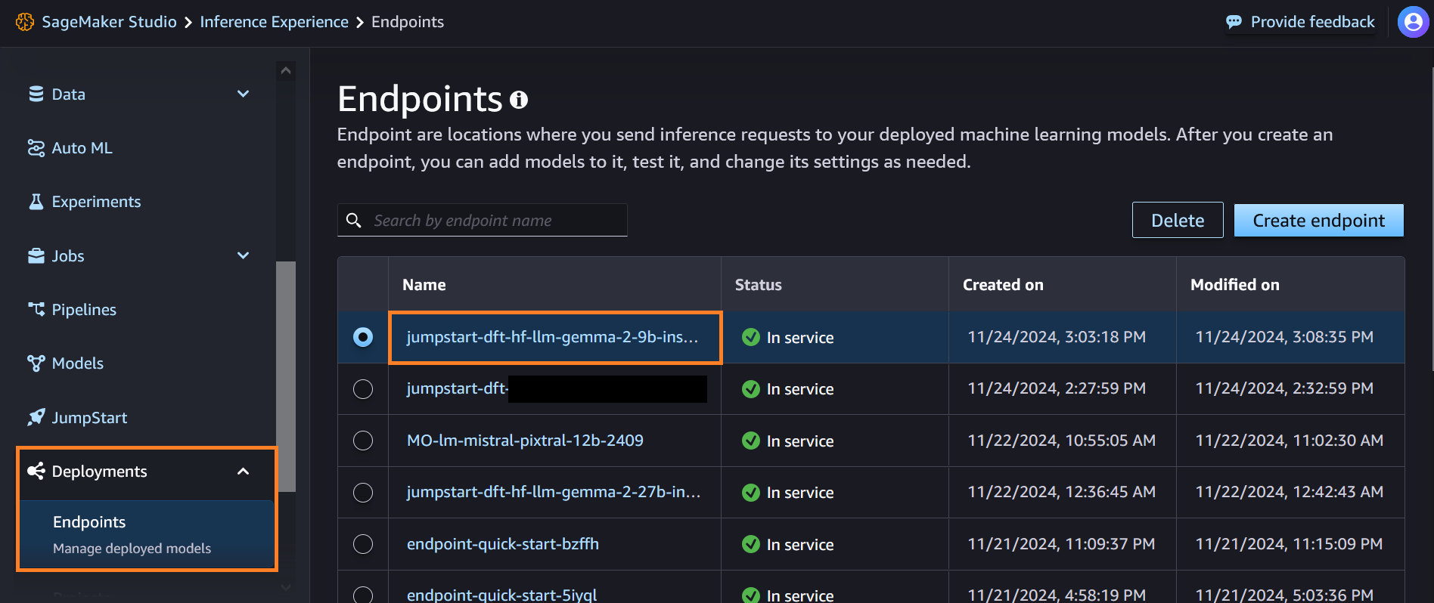Click created date 11/24/2024, 3:03:18 PM
This screenshot has width=1434, height=603.
1057,337
